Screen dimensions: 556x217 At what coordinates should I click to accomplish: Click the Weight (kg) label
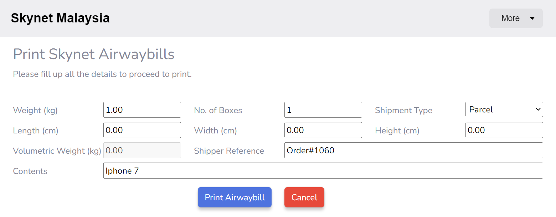pyautogui.click(x=35, y=110)
